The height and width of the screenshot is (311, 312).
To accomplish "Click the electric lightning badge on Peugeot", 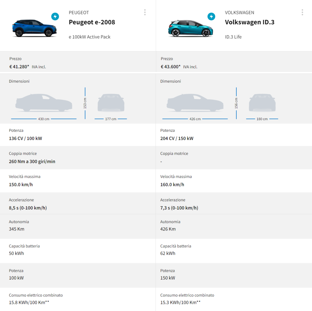I will tap(55, 16).
